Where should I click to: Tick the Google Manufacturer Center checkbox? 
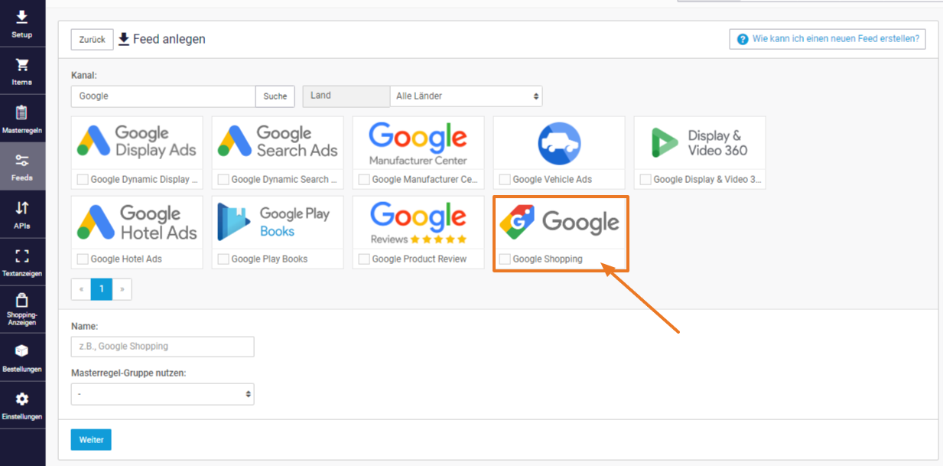[x=364, y=180]
